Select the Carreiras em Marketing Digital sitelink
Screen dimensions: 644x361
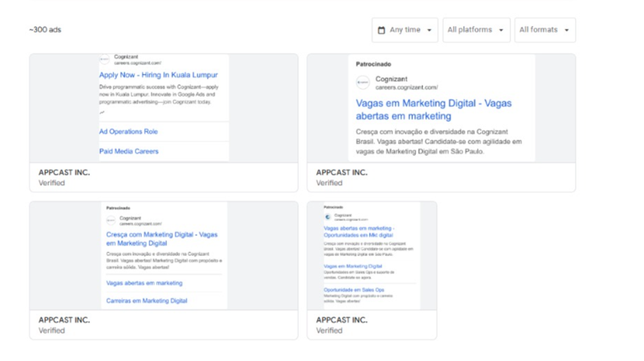point(147,301)
